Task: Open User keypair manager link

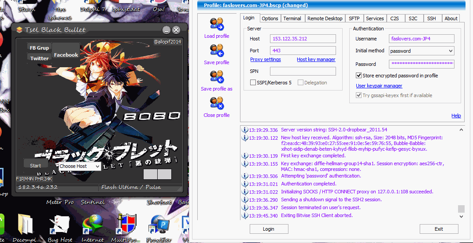Action: tap(379, 86)
